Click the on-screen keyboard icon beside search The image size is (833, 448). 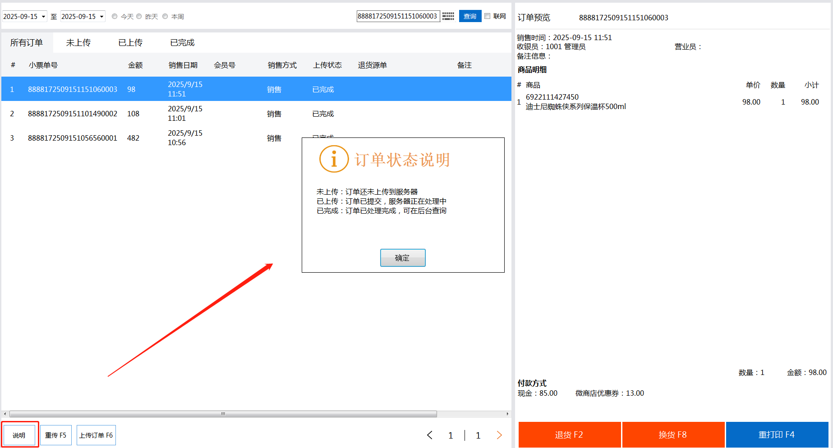448,16
